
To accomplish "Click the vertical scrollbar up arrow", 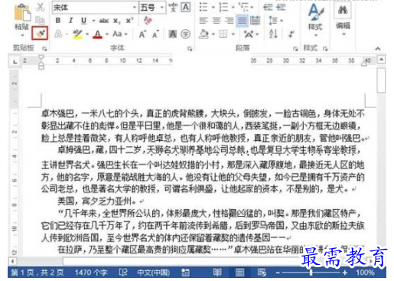I will 381,60.
